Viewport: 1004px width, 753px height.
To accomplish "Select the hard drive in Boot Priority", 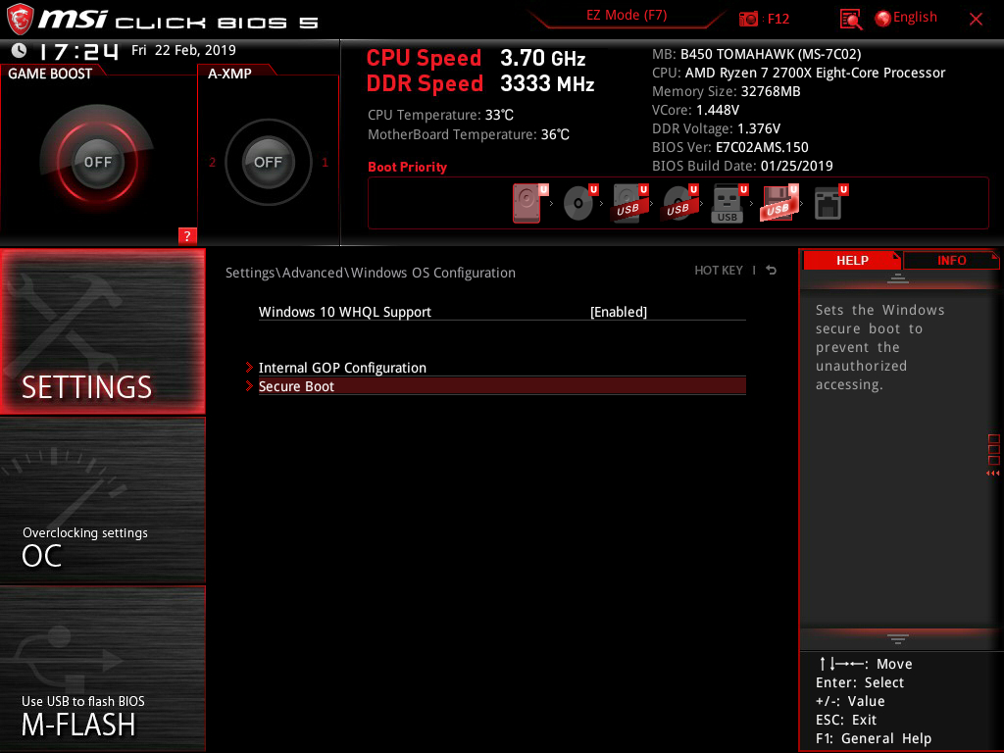I will [x=527, y=203].
